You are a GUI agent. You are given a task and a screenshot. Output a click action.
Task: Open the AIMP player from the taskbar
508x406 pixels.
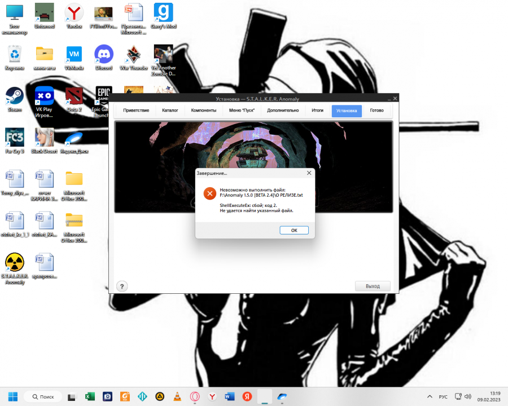point(160,396)
